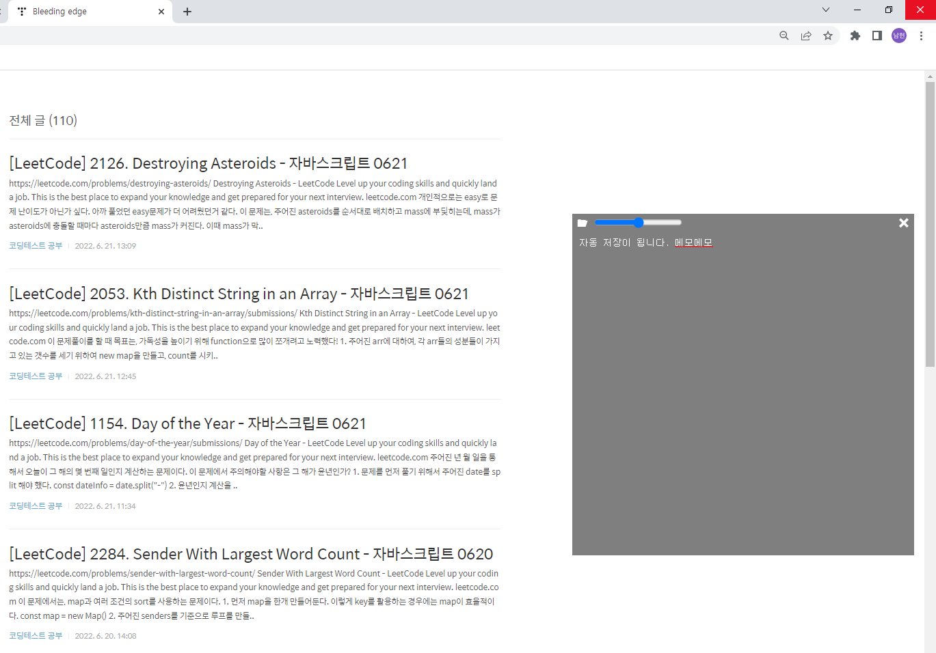Open Chrome three-dot menu

pyautogui.click(x=921, y=36)
